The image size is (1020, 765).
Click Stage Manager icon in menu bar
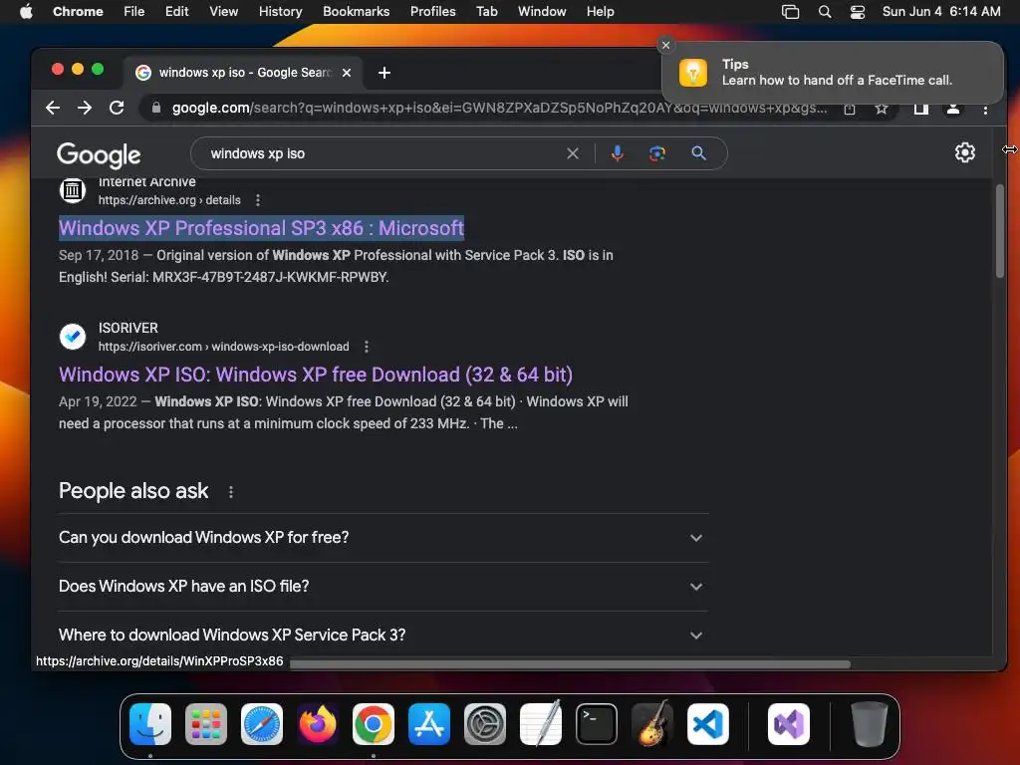[790, 12]
